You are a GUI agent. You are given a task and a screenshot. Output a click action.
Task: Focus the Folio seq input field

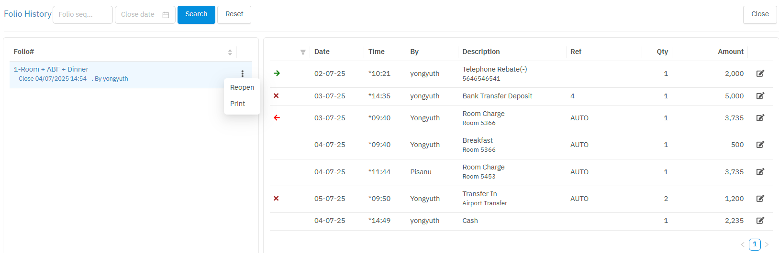[x=82, y=15]
